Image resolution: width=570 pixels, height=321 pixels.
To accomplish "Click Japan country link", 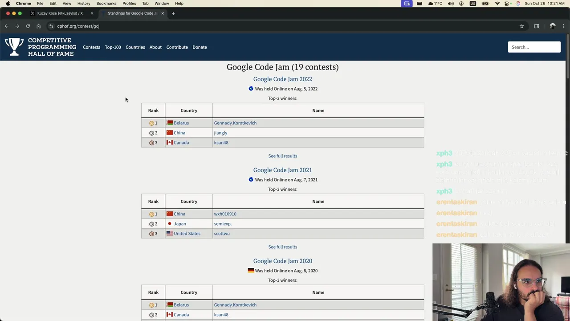I will [180, 224].
